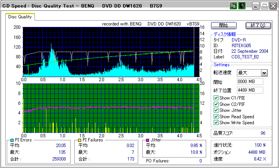Click the PI Errors maximum 135
Image resolution: width=279 pixels, height=168 pixels.
(62, 152)
